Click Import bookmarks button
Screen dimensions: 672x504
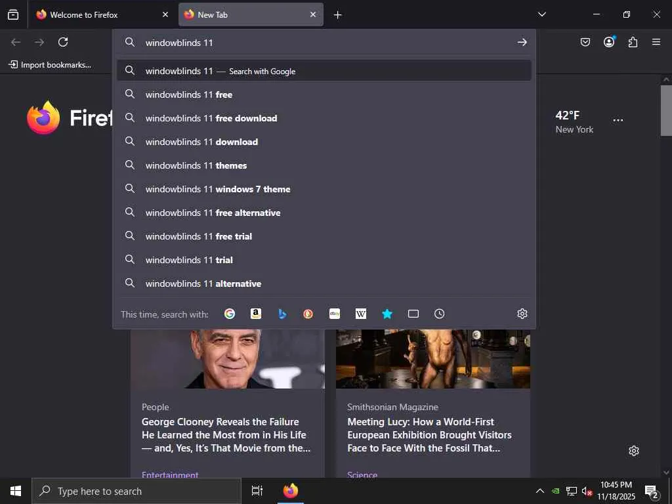click(x=50, y=65)
